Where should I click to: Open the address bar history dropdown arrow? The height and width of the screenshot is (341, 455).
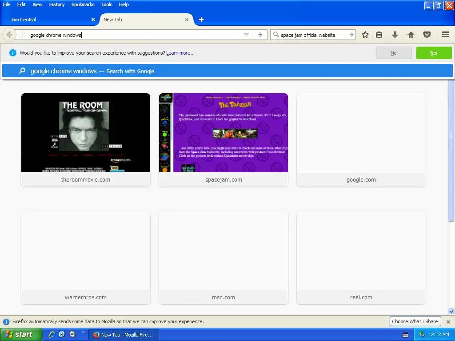tap(246, 35)
